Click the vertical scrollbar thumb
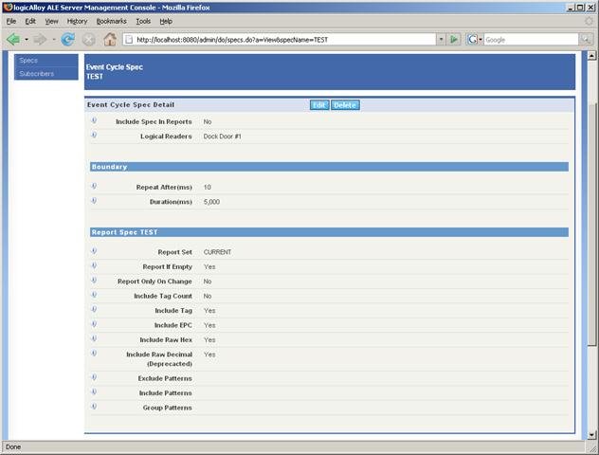Image resolution: width=599 pixels, height=455 pixels. [x=591, y=224]
